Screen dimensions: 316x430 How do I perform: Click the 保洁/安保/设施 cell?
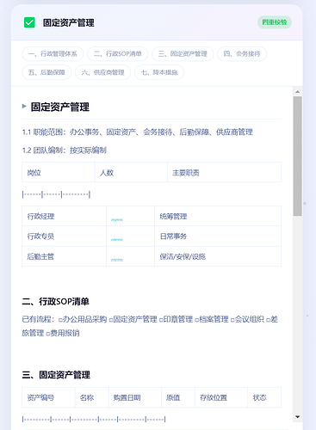218,256
